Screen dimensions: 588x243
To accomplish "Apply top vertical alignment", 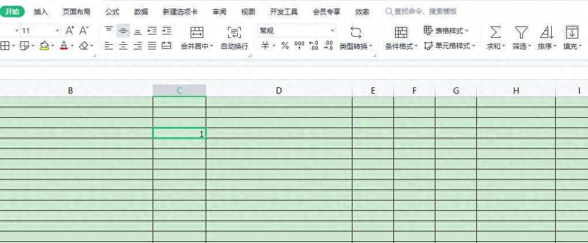I will [x=109, y=30].
